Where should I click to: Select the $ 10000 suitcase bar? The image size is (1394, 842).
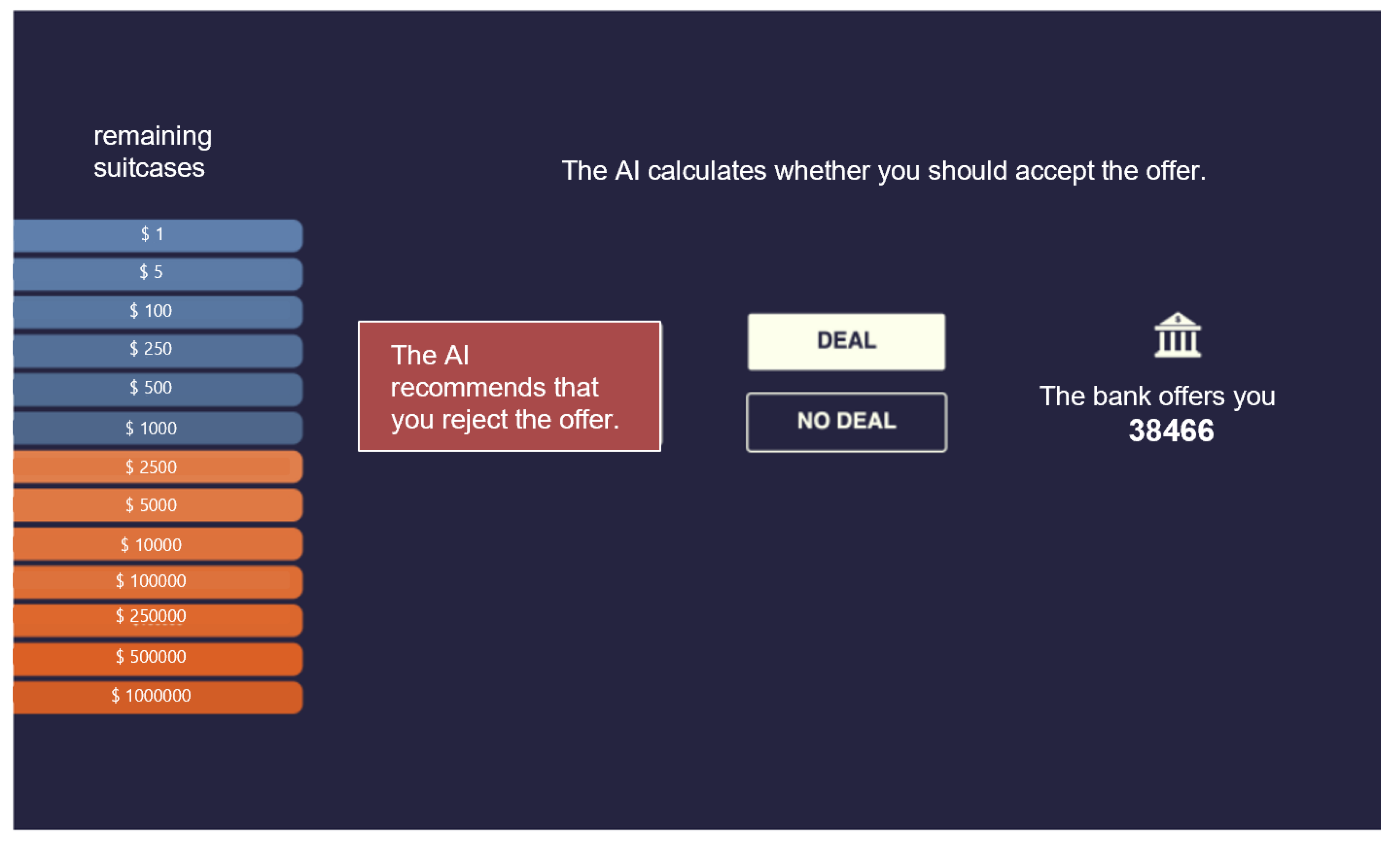157,544
